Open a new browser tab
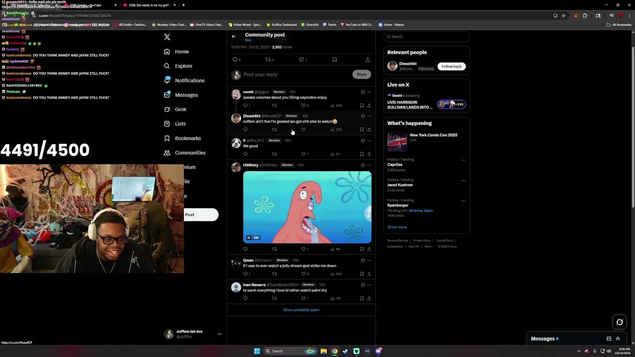The height and width of the screenshot is (357, 635). tap(184, 5)
